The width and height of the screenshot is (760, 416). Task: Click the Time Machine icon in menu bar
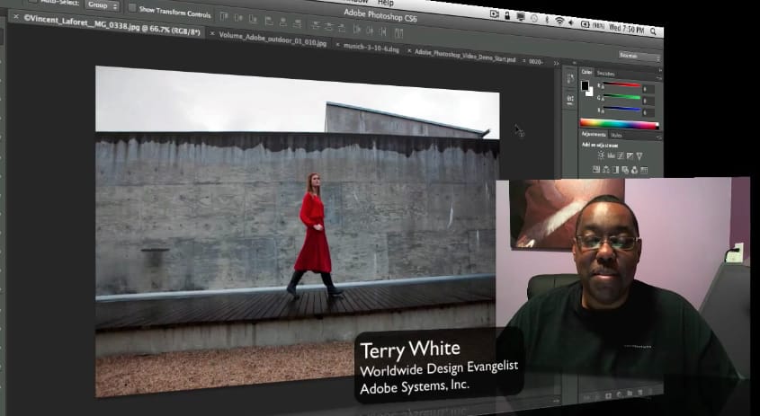point(534,18)
